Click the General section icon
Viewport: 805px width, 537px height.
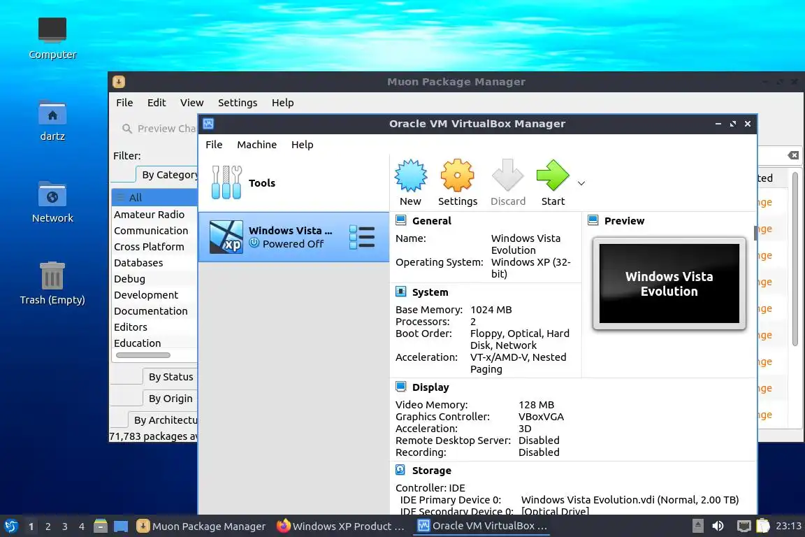coord(400,220)
